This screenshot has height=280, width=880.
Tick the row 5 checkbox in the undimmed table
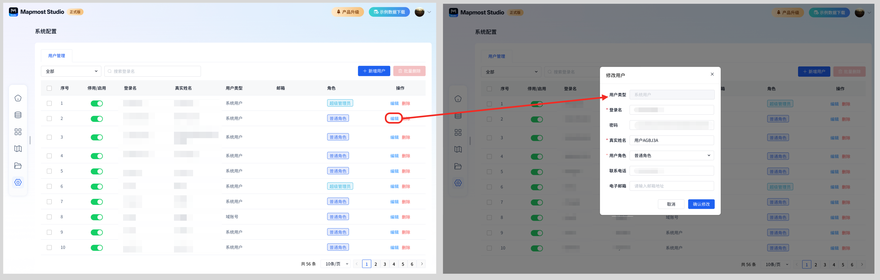pyautogui.click(x=49, y=171)
